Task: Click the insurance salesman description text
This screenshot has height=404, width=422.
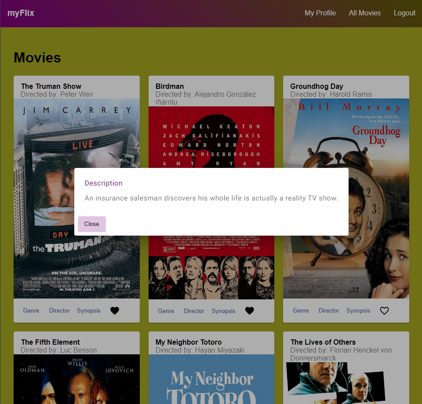Action: coord(211,198)
